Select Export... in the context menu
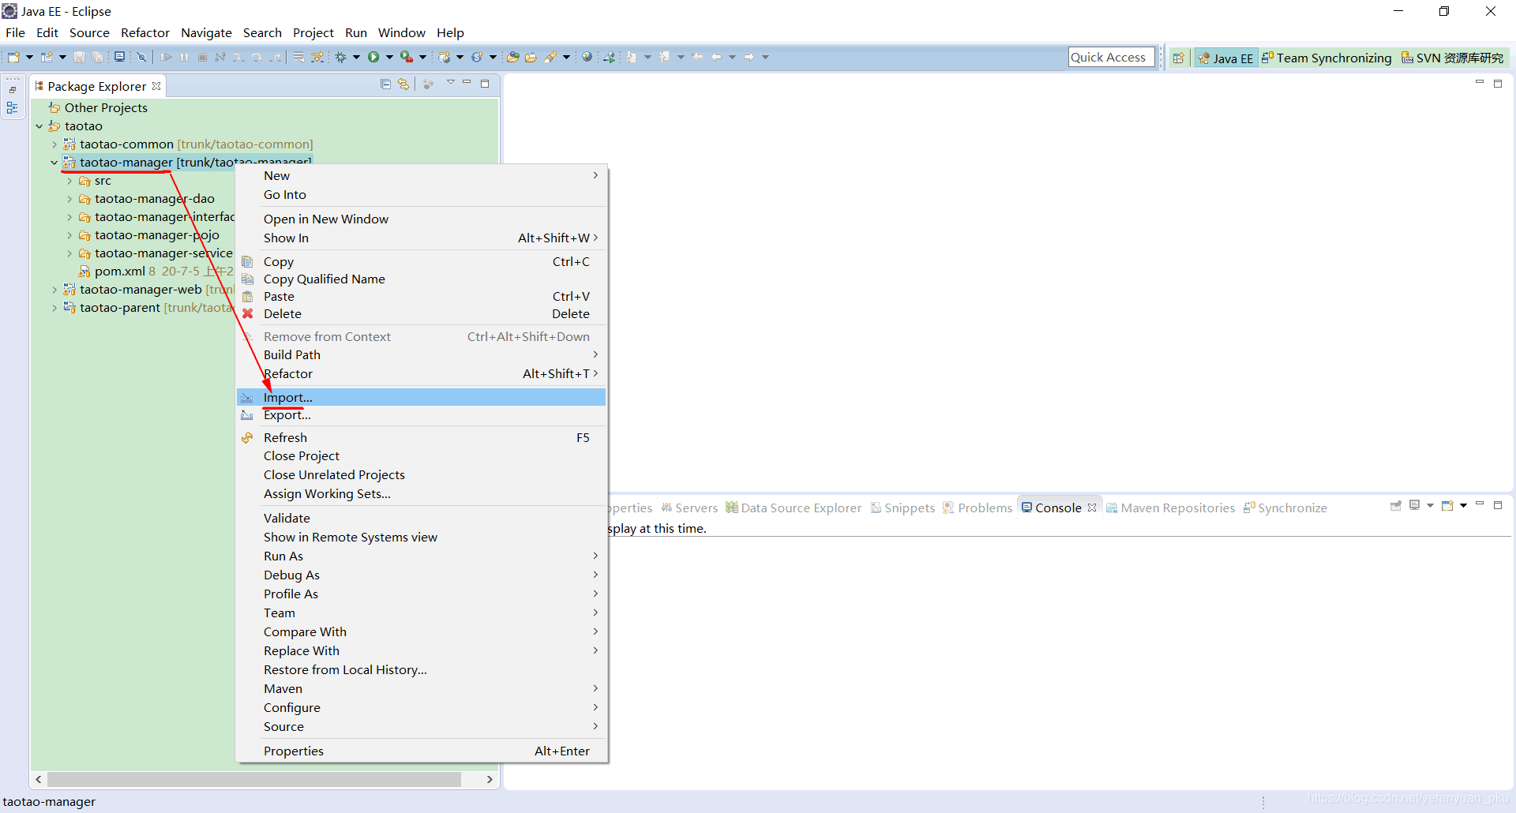This screenshot has width=1516, height=813. 422,415
